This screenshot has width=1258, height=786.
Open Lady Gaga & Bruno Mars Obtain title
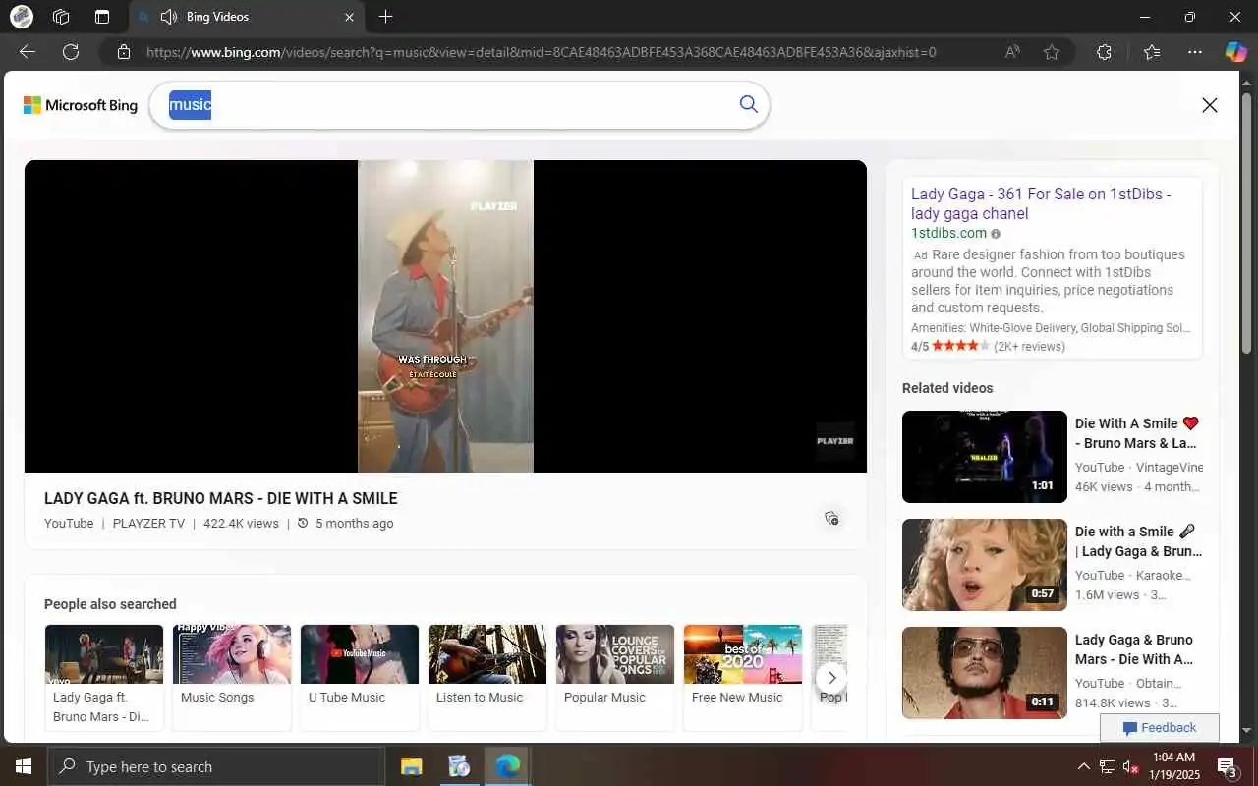[x=1134, y=649]
